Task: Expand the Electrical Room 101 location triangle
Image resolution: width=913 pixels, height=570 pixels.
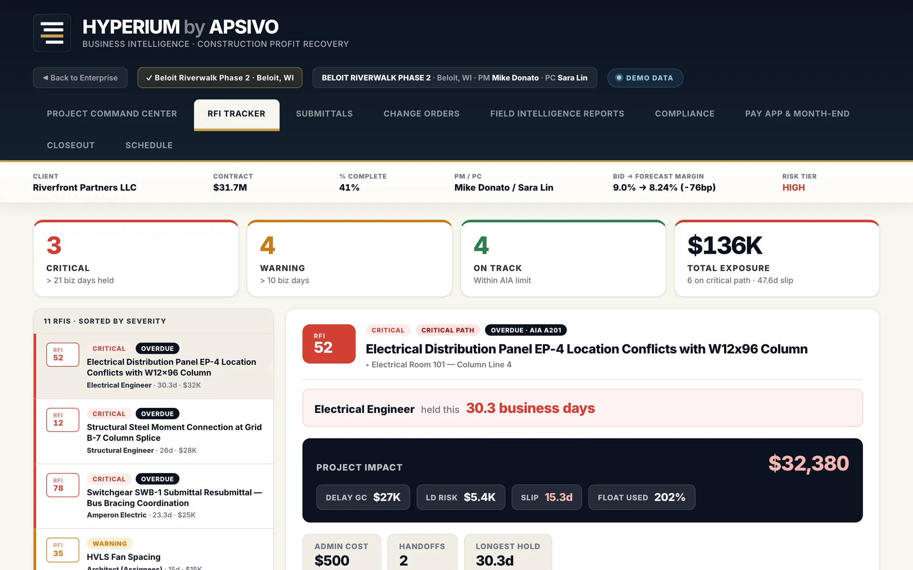Action: point(368,365)
